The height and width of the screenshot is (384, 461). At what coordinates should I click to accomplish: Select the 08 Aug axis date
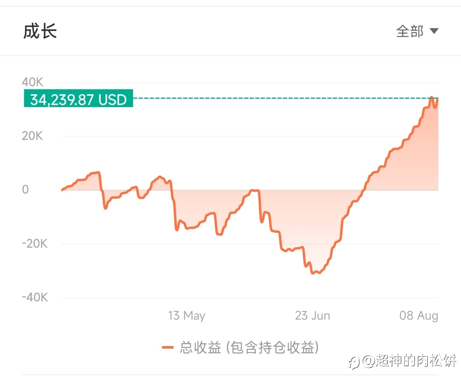419,316
